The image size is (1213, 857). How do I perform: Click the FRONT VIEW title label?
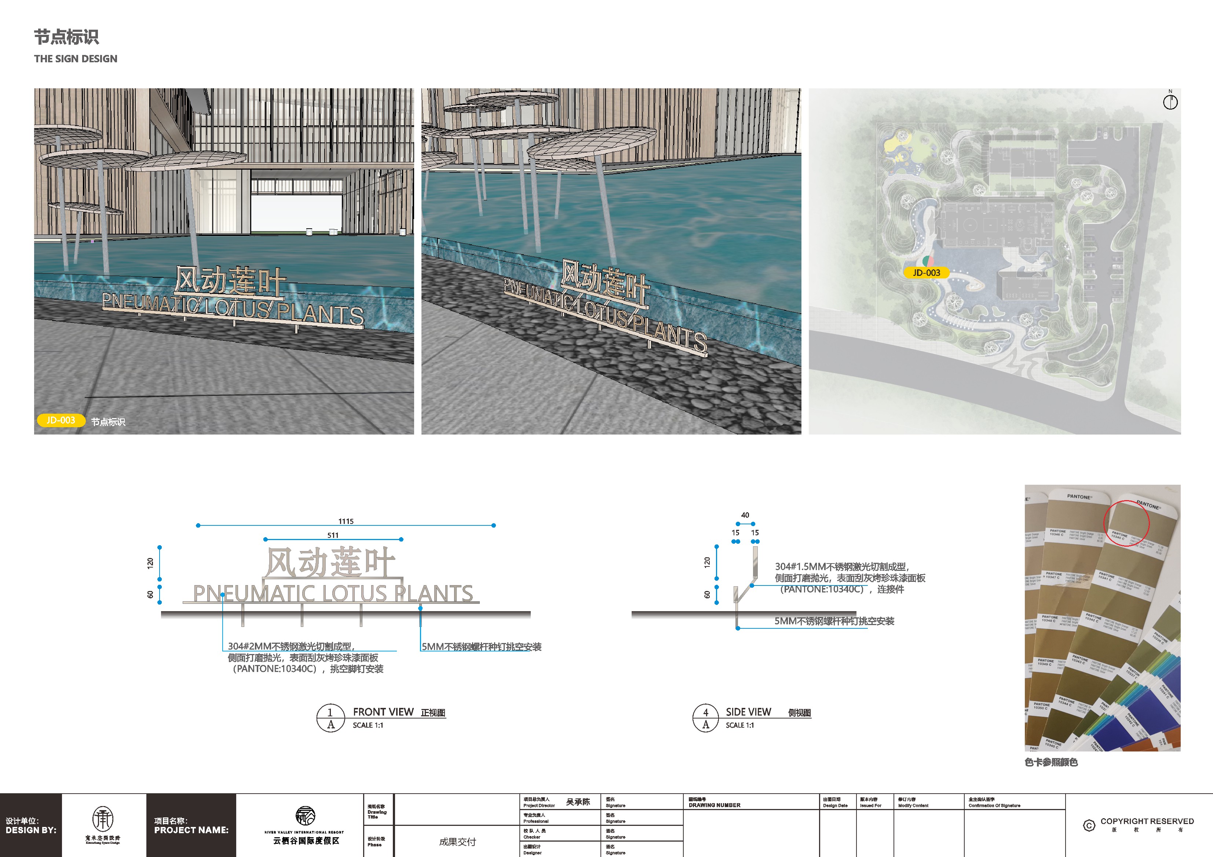click(x=383, y=712)
